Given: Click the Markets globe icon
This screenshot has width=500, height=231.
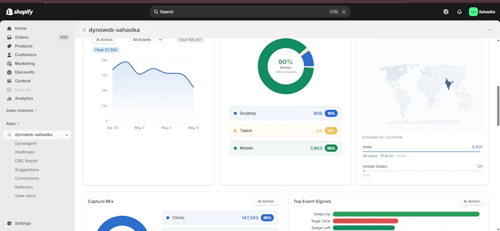Looking at the screenshot, I should point(9,90).
